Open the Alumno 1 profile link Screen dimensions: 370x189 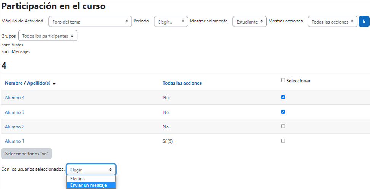(14, 141)
